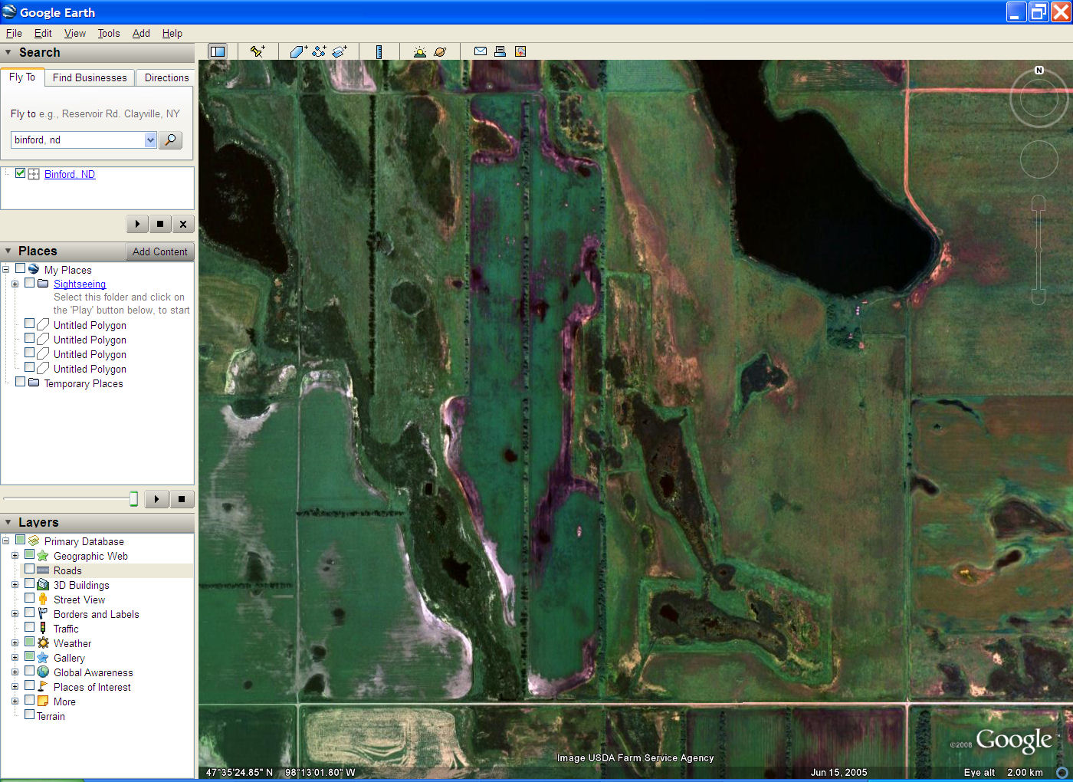Collapse the Places panel triangle

click(x=8, y=251)
